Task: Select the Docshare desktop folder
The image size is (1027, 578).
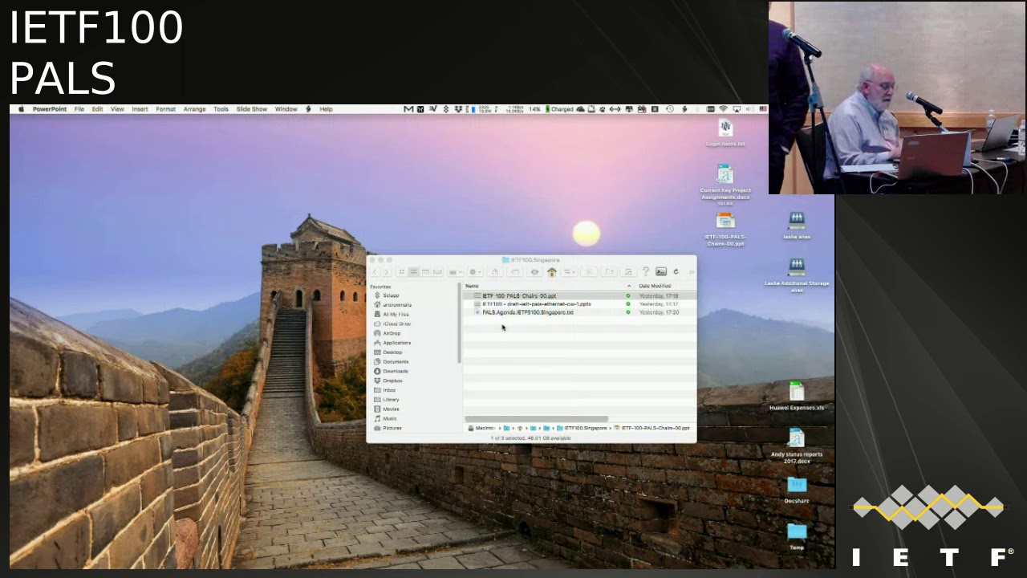Action: [x=797, y=490]
